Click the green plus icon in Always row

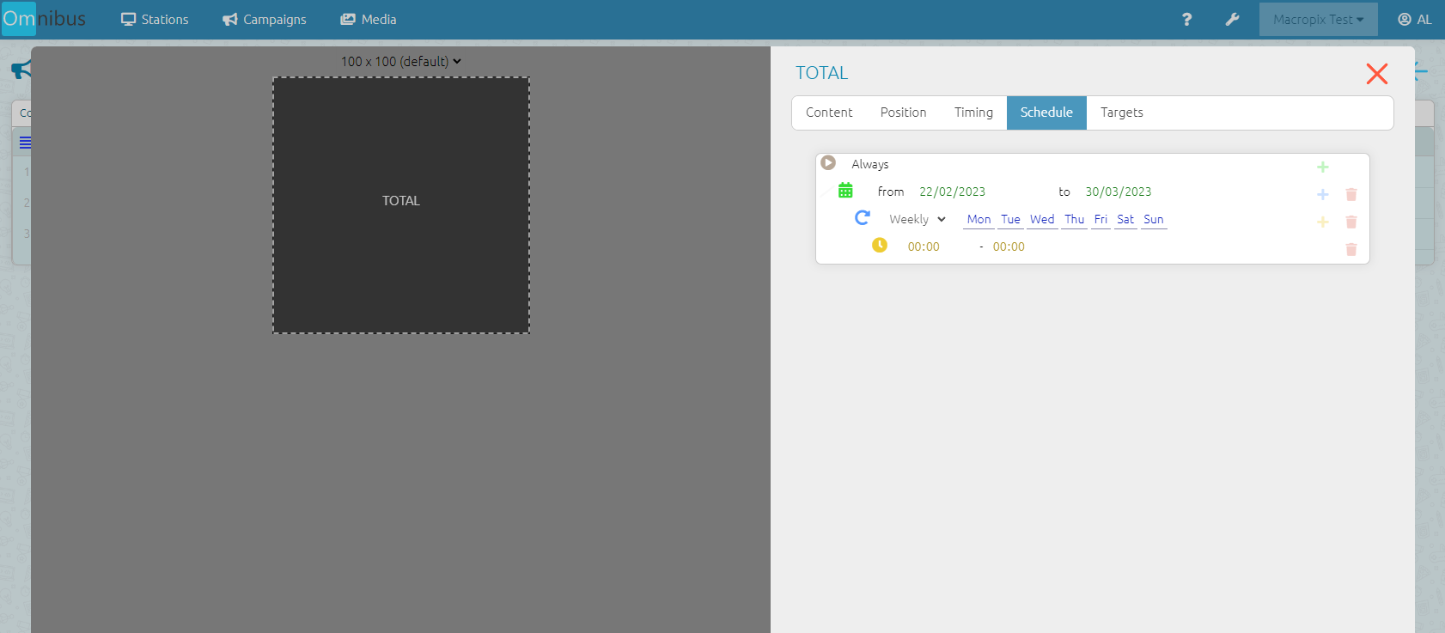click(x=1322, y=167)
